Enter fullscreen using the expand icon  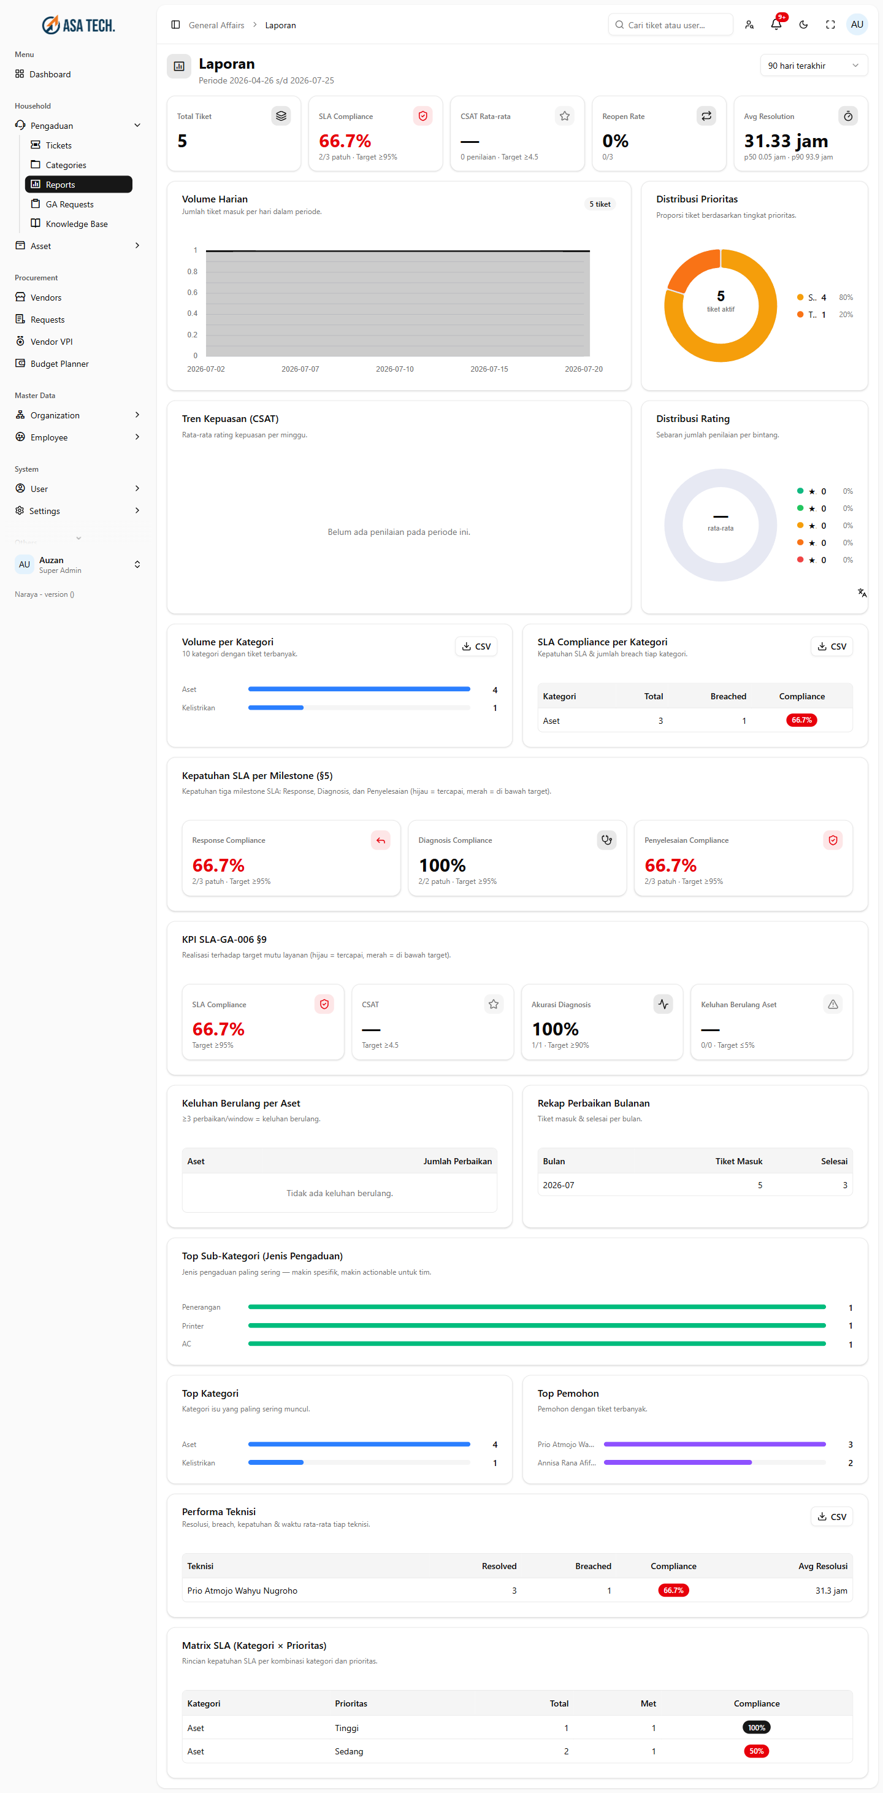pyautogui.click(x=830, y=25)
